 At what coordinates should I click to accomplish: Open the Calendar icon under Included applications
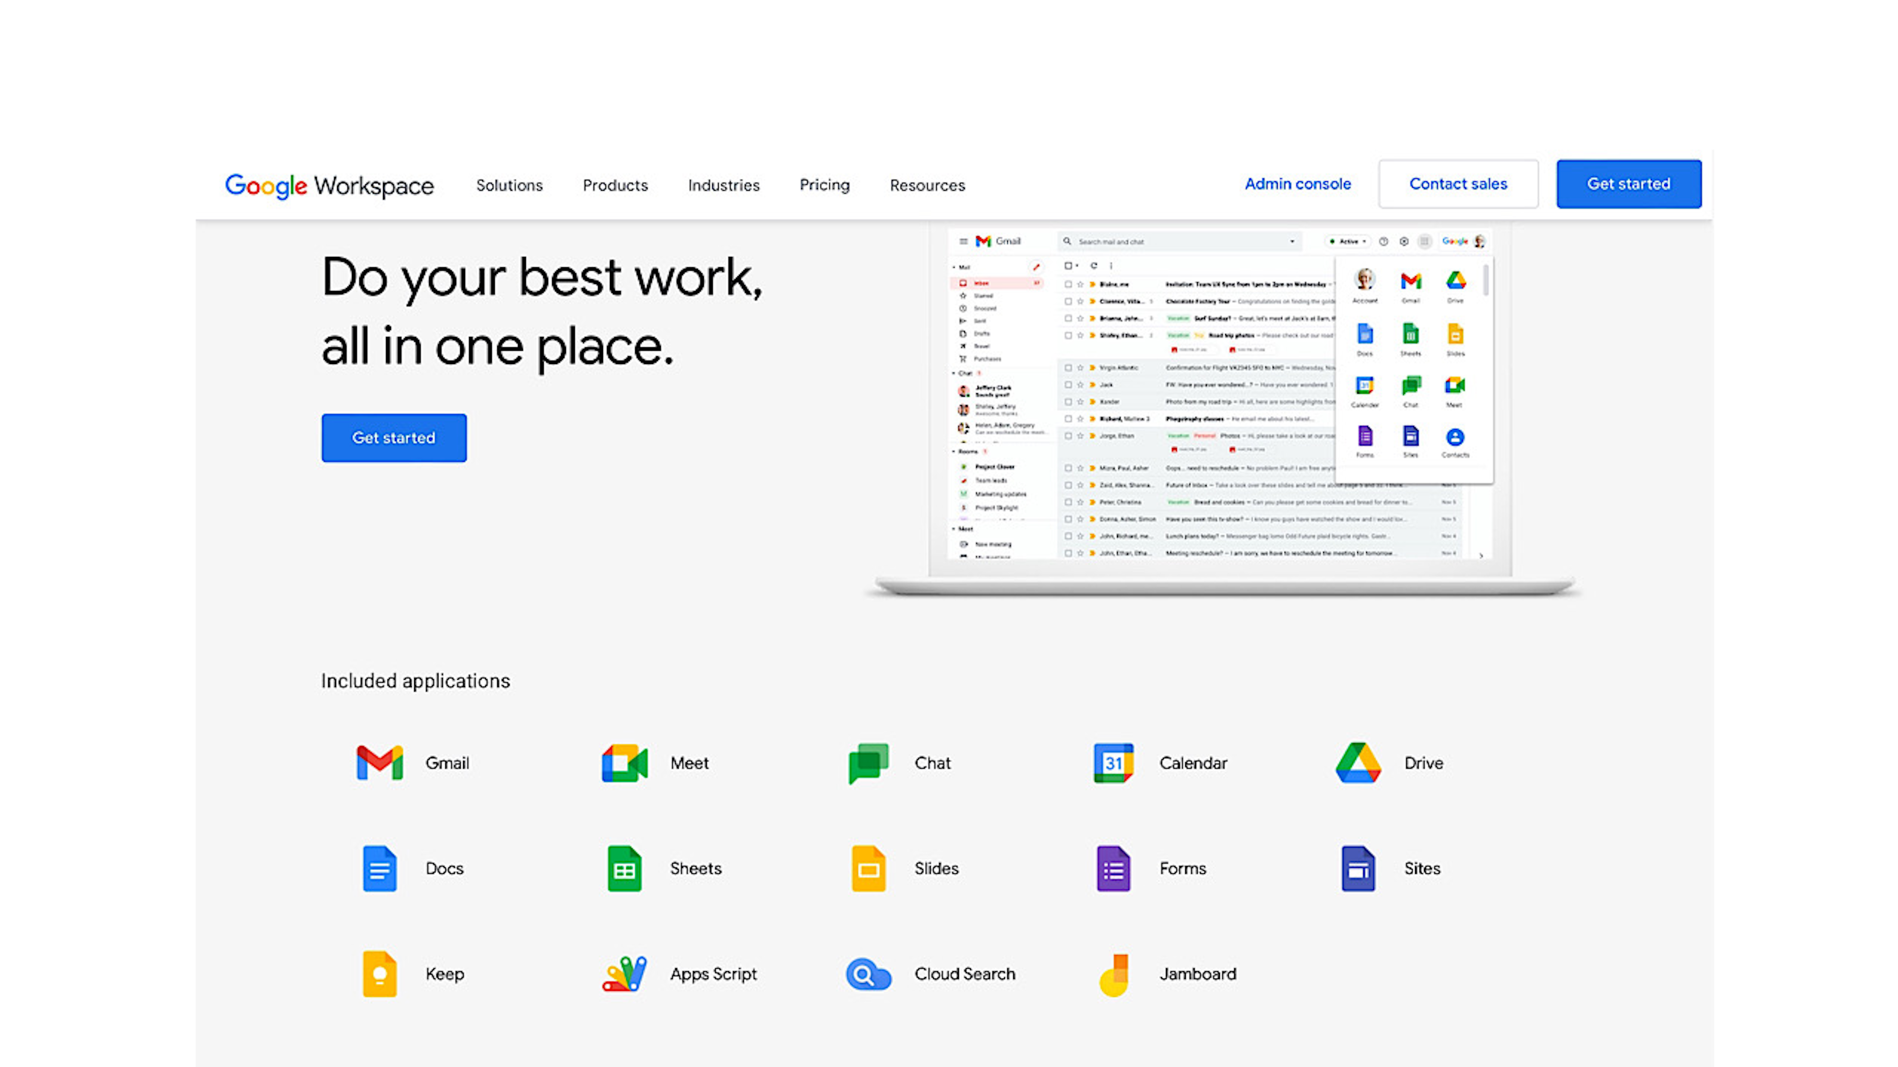(x=1113, y=763)
